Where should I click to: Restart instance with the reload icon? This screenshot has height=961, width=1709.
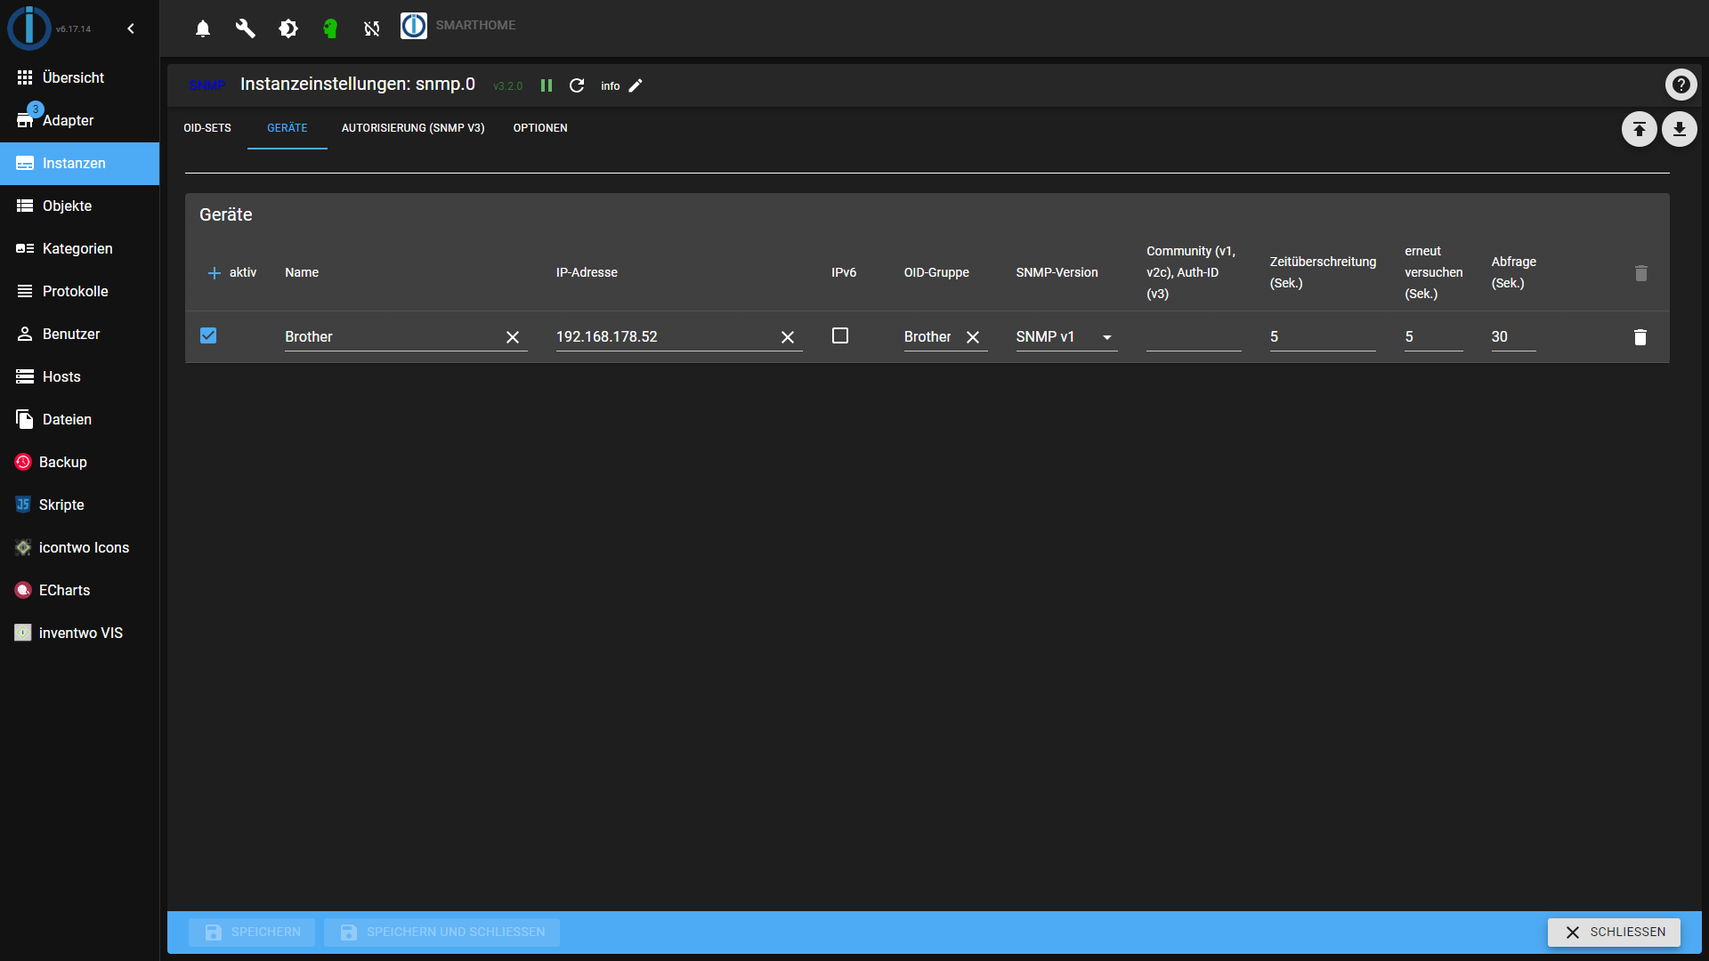(577, 85)
